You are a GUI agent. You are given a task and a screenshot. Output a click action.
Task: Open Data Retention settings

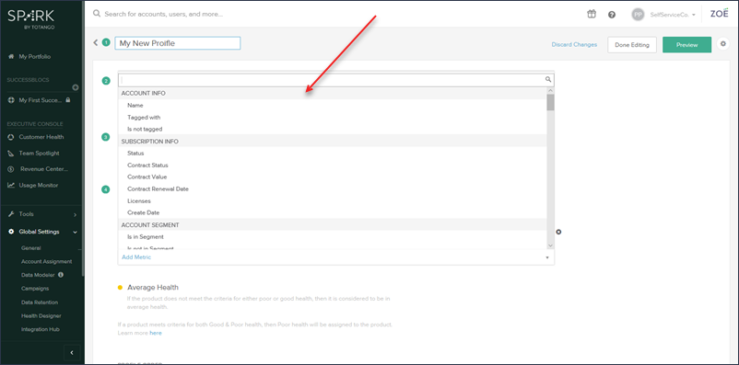point(40,302)
